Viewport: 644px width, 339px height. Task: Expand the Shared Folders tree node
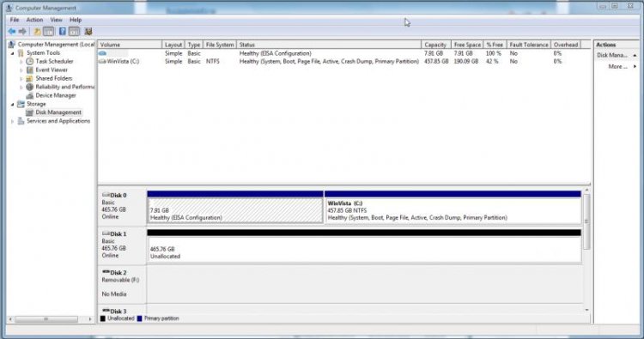coord(21,79)
